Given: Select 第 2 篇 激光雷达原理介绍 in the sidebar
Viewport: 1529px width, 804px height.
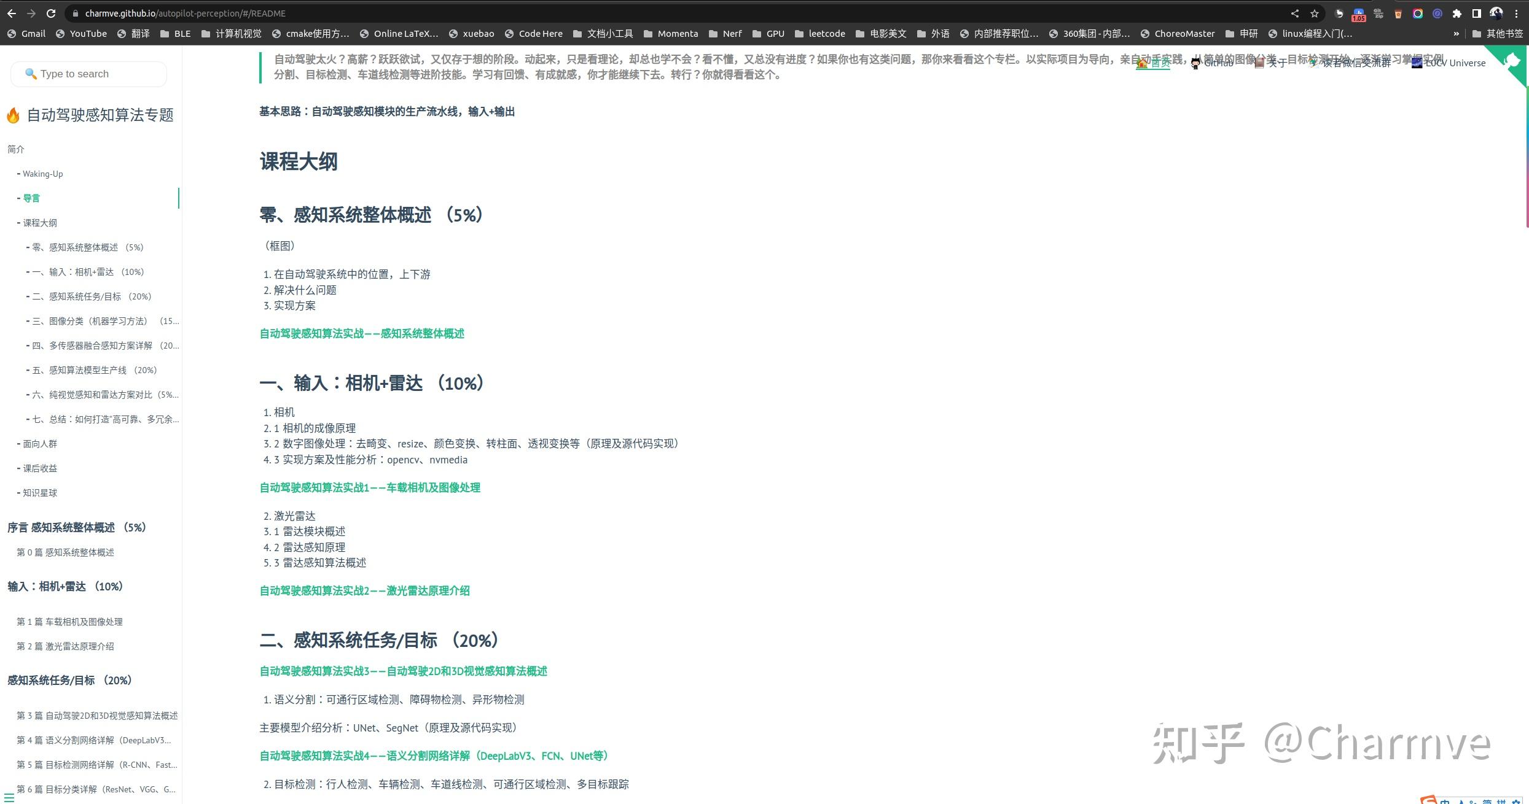Looking at the screenshot, I should click(x=66, y=646).
